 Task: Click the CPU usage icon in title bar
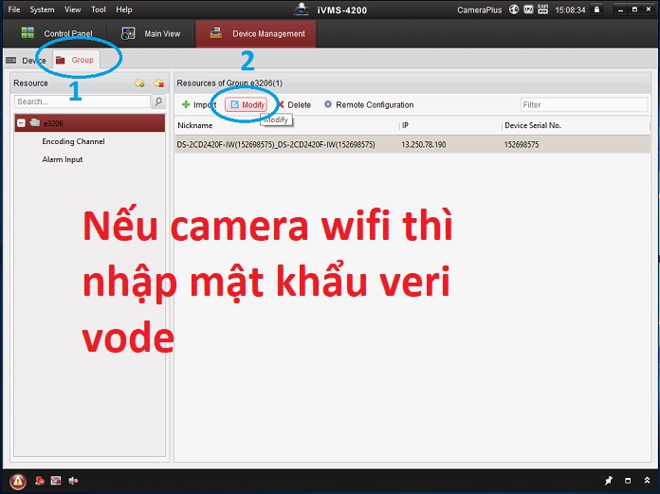(x=528, y=9)
